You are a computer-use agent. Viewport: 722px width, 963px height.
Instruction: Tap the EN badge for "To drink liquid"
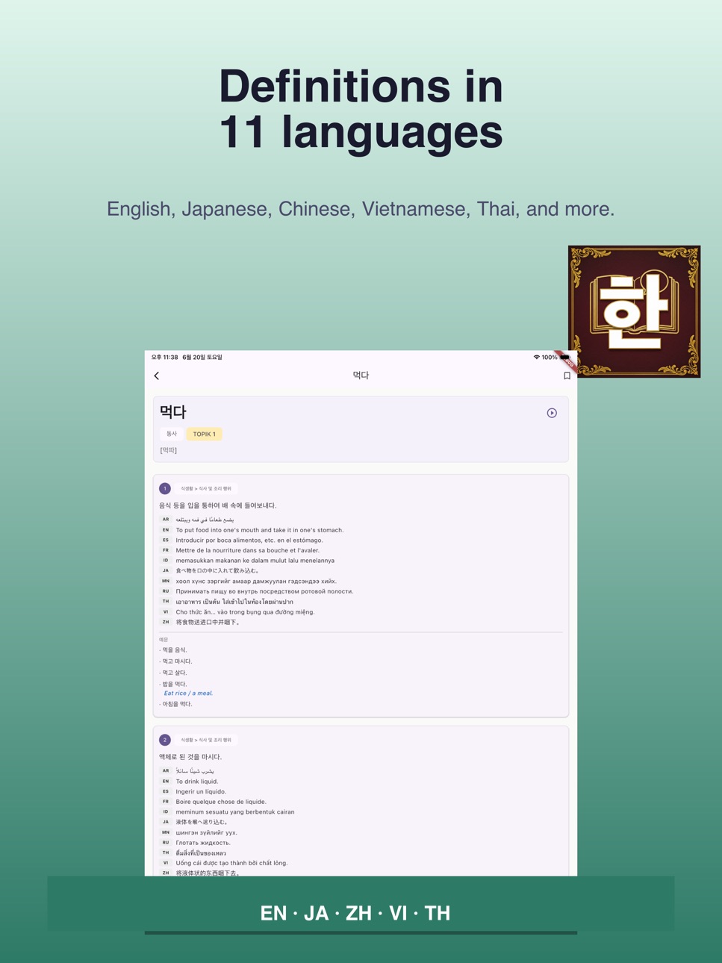pyautogui.click(x=166, y=782)
